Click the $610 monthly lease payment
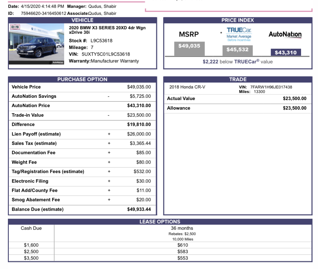The height and width of the screenshot is (269, 318). tap(183, 245)
